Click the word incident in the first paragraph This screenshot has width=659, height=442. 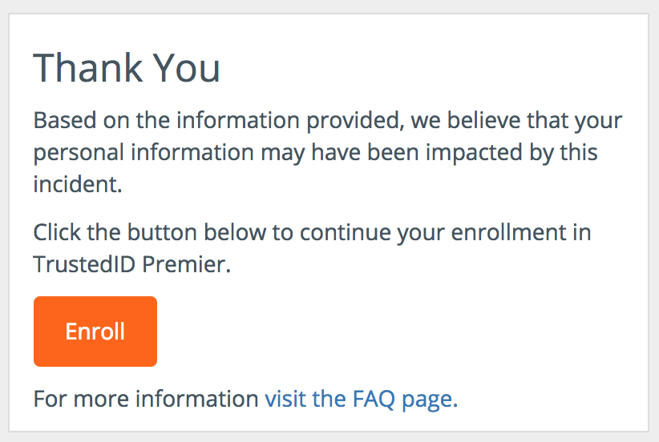tap(76, 184)
